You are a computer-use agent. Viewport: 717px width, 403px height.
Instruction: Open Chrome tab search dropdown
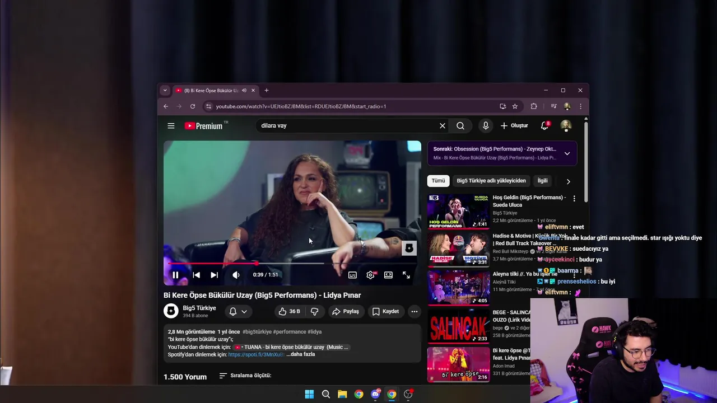pyautogui.click(x=165, y=91)
